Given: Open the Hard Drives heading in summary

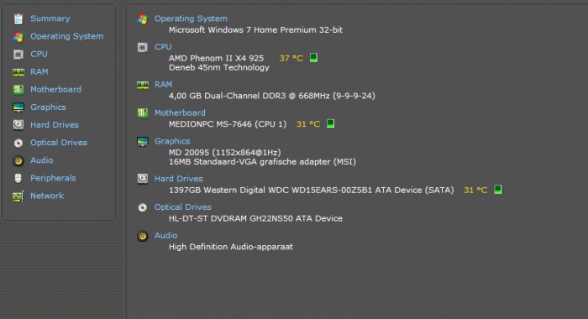Looking at the screenshot, I should pos(178,179).
